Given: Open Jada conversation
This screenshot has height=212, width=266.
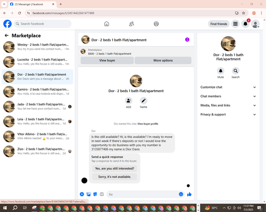Looking at the screenshot, I should [37, 107].
